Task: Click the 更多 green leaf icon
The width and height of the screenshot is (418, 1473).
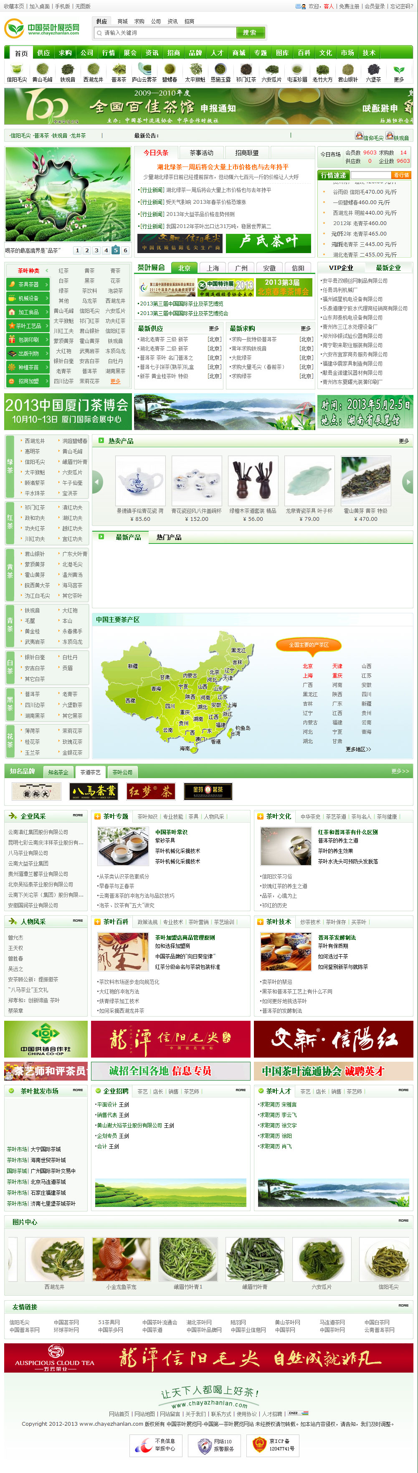Action: pyautogui.click(x=399, y=70)
